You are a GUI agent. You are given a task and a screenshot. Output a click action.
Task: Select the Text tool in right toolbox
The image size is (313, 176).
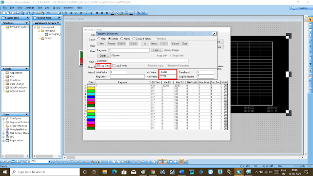tap(310, 64)
